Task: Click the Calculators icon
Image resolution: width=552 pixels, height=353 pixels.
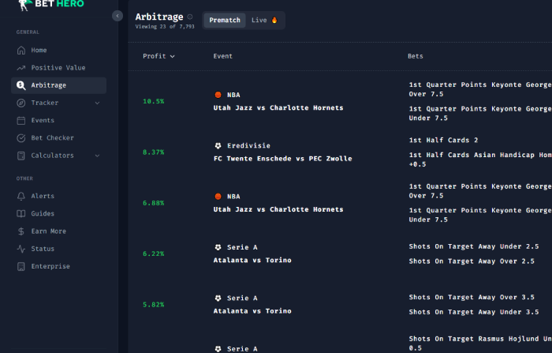Action: pyautogui.click(x=21, y=156)
